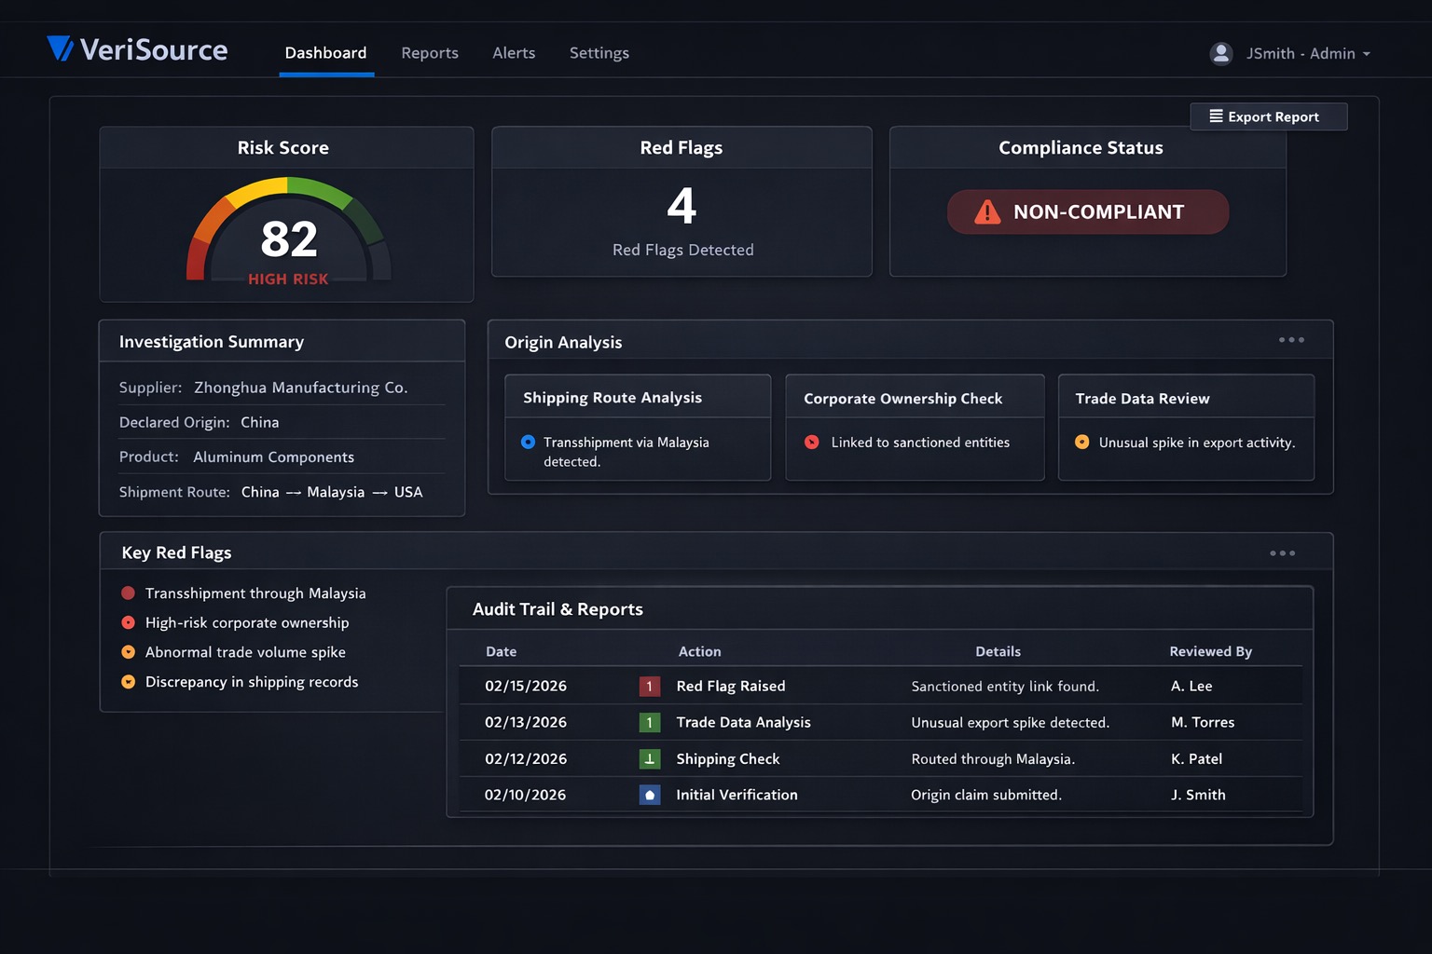The image size is (1432, 954).
Task: Click the red dot beside sanctioned entities
Action: (812, 443)
